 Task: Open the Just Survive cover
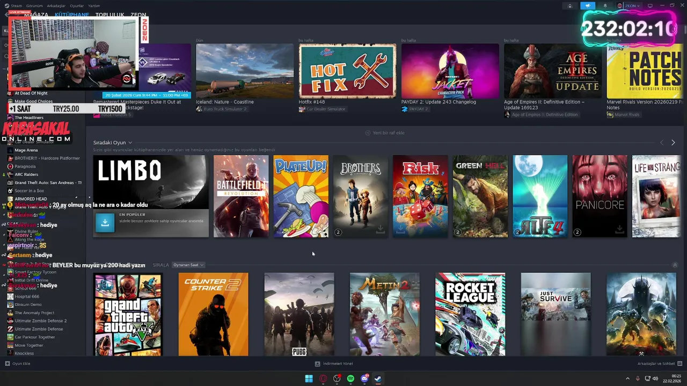coord(556,314)
